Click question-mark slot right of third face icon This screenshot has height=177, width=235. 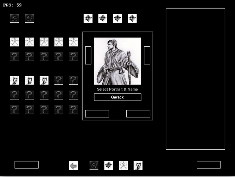click(x=59, y=80)
